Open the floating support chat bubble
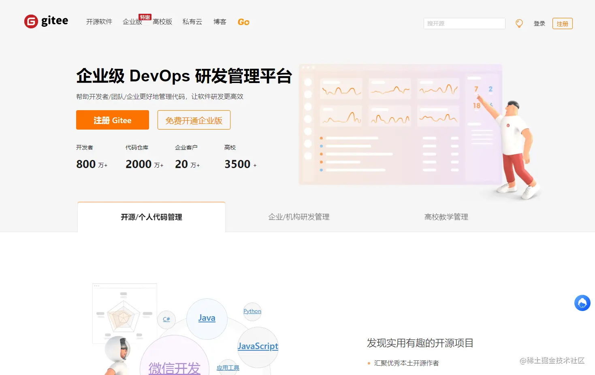 click(x=582, y=303)
